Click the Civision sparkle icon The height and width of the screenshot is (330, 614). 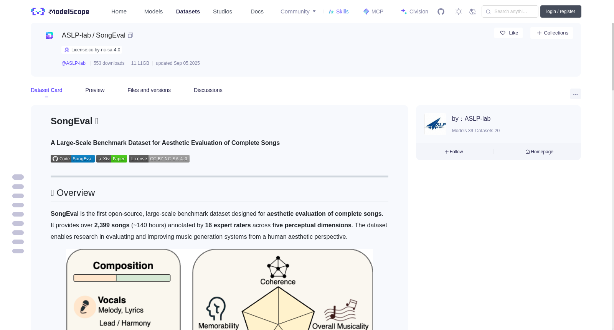[x=404, y=11]
